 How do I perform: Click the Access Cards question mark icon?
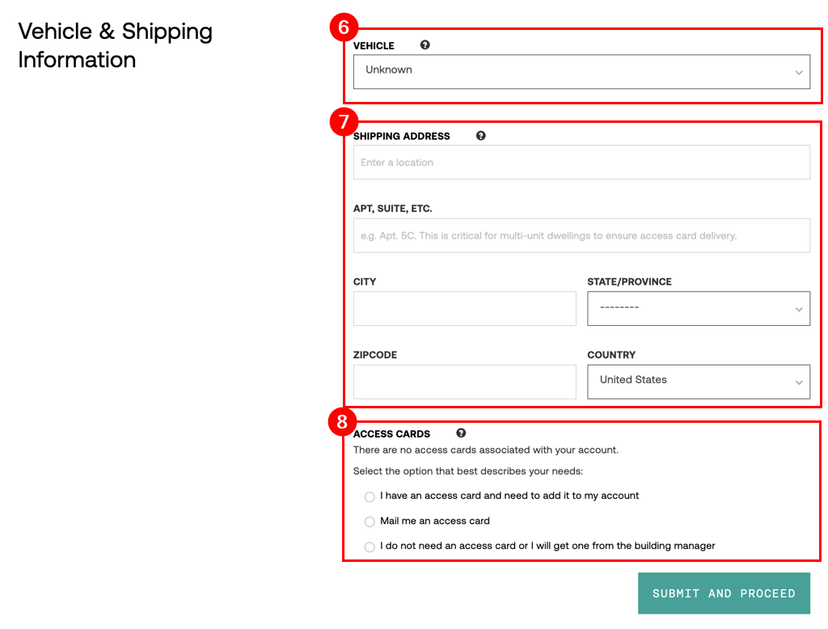461,433
